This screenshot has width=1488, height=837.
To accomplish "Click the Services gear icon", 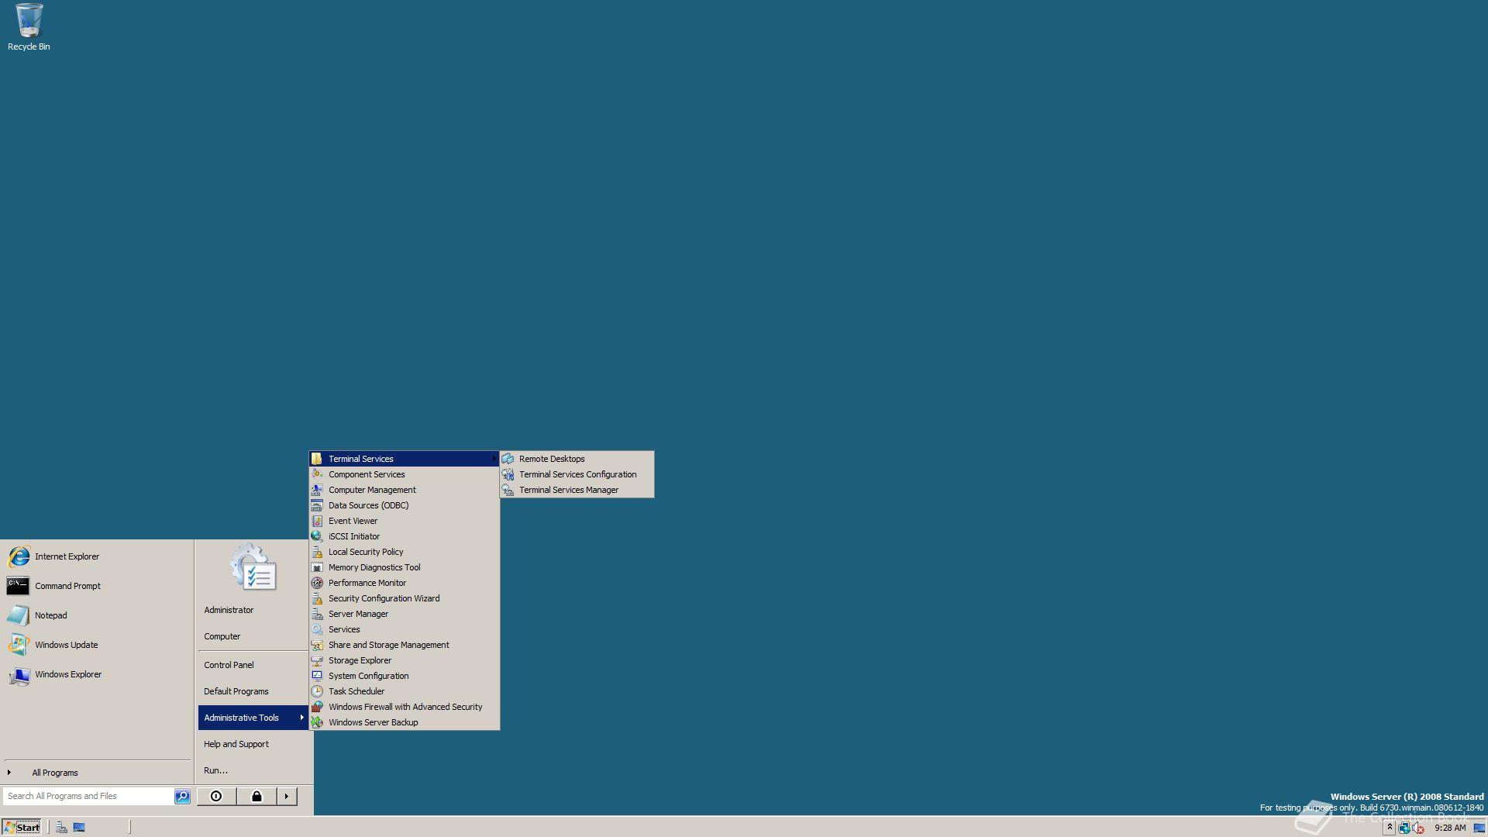I will [x=317, y=629].
